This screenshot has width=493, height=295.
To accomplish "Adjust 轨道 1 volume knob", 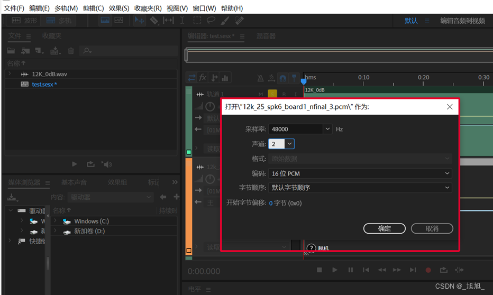I will pyautogui.click(x=209, y=106).
